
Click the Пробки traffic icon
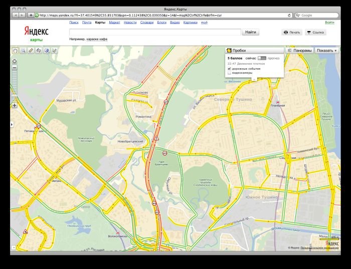point(229,50)
